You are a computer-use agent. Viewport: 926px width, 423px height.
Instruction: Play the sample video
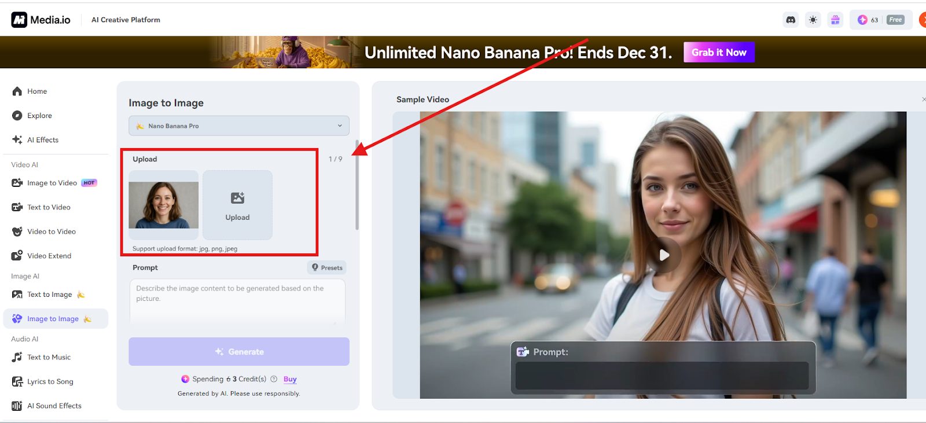pos(663,255)
